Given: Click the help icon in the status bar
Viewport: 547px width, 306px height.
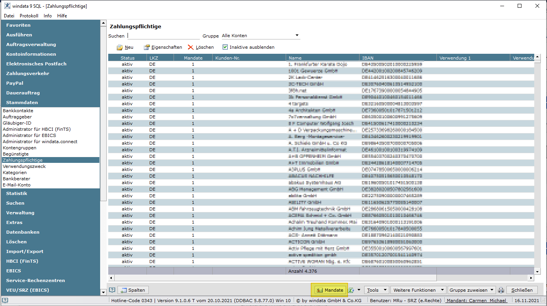Looking at the screenshot, I should point(5,301).
